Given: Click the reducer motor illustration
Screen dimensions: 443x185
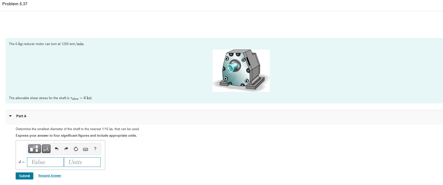Looking at the screenshot, I should click(x=241, y=70).
